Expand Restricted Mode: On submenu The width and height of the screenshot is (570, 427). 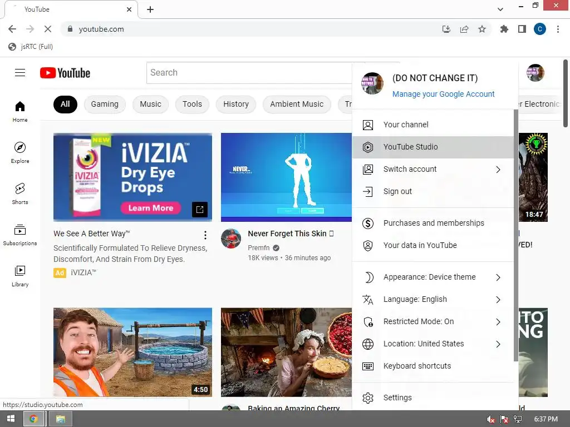(x=498, y=322)
